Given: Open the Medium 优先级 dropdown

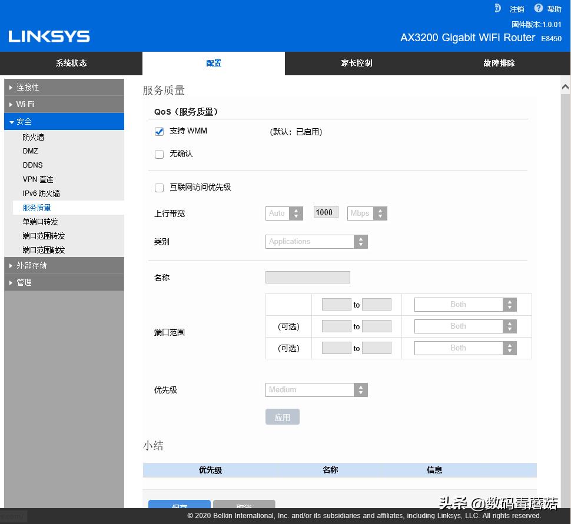Looking at the screenshot, I should [360, 389].
